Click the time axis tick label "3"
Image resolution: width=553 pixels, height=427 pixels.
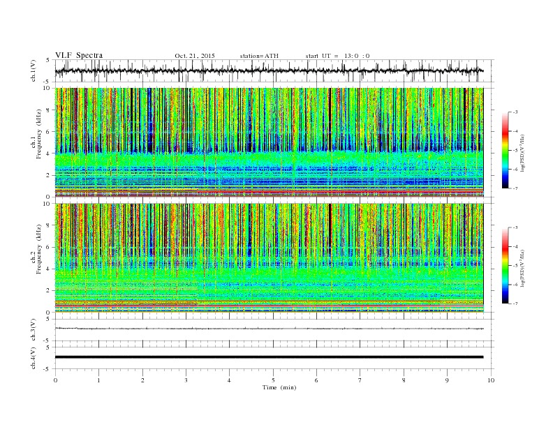point(186,380)
